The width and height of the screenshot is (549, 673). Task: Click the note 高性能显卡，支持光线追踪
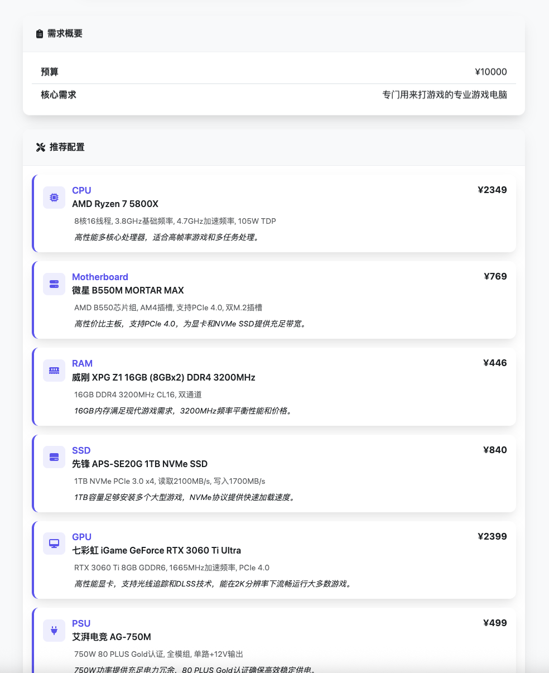[214, 584]
